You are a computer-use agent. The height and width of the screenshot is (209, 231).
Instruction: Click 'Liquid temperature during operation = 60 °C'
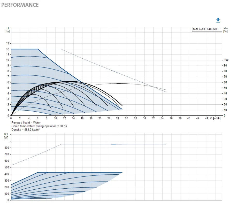coord(39,126)
